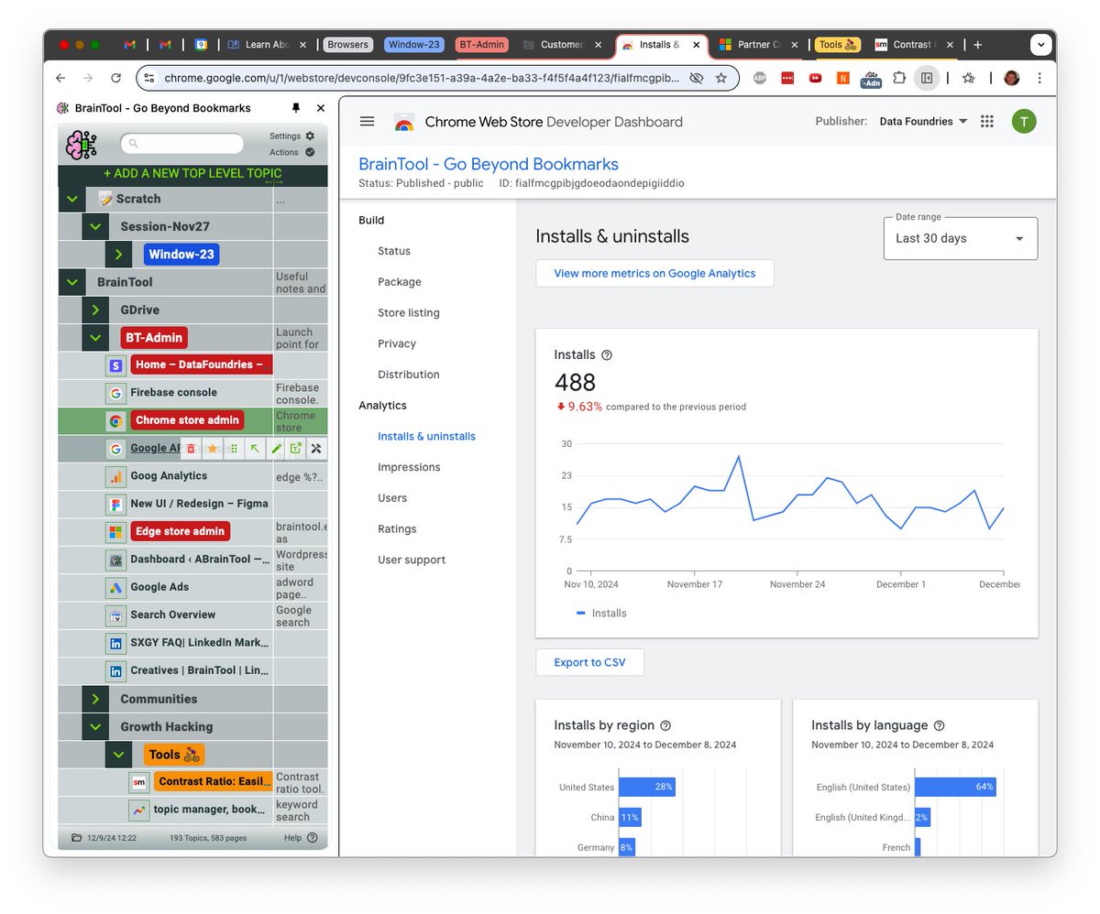Open the green T account avatar
This screenshot has width=1100, height=914.
point(1024,121)
